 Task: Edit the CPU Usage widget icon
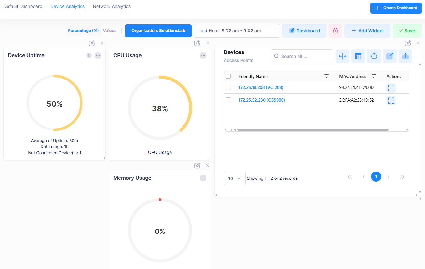tap(197, 43)
